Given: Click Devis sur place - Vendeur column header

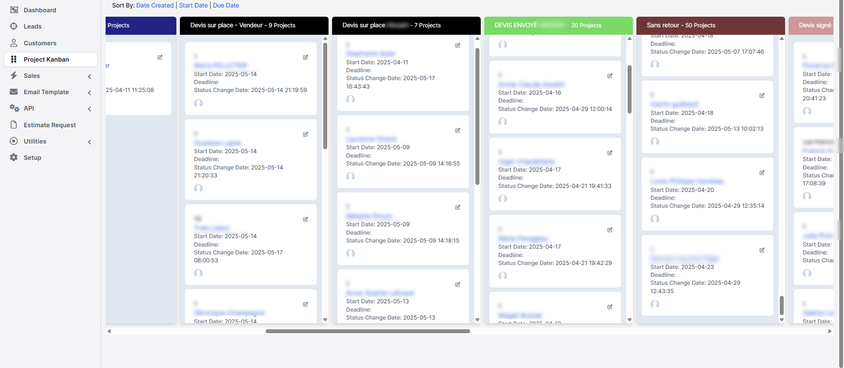Looking at the screenshot, I should 254,26.
